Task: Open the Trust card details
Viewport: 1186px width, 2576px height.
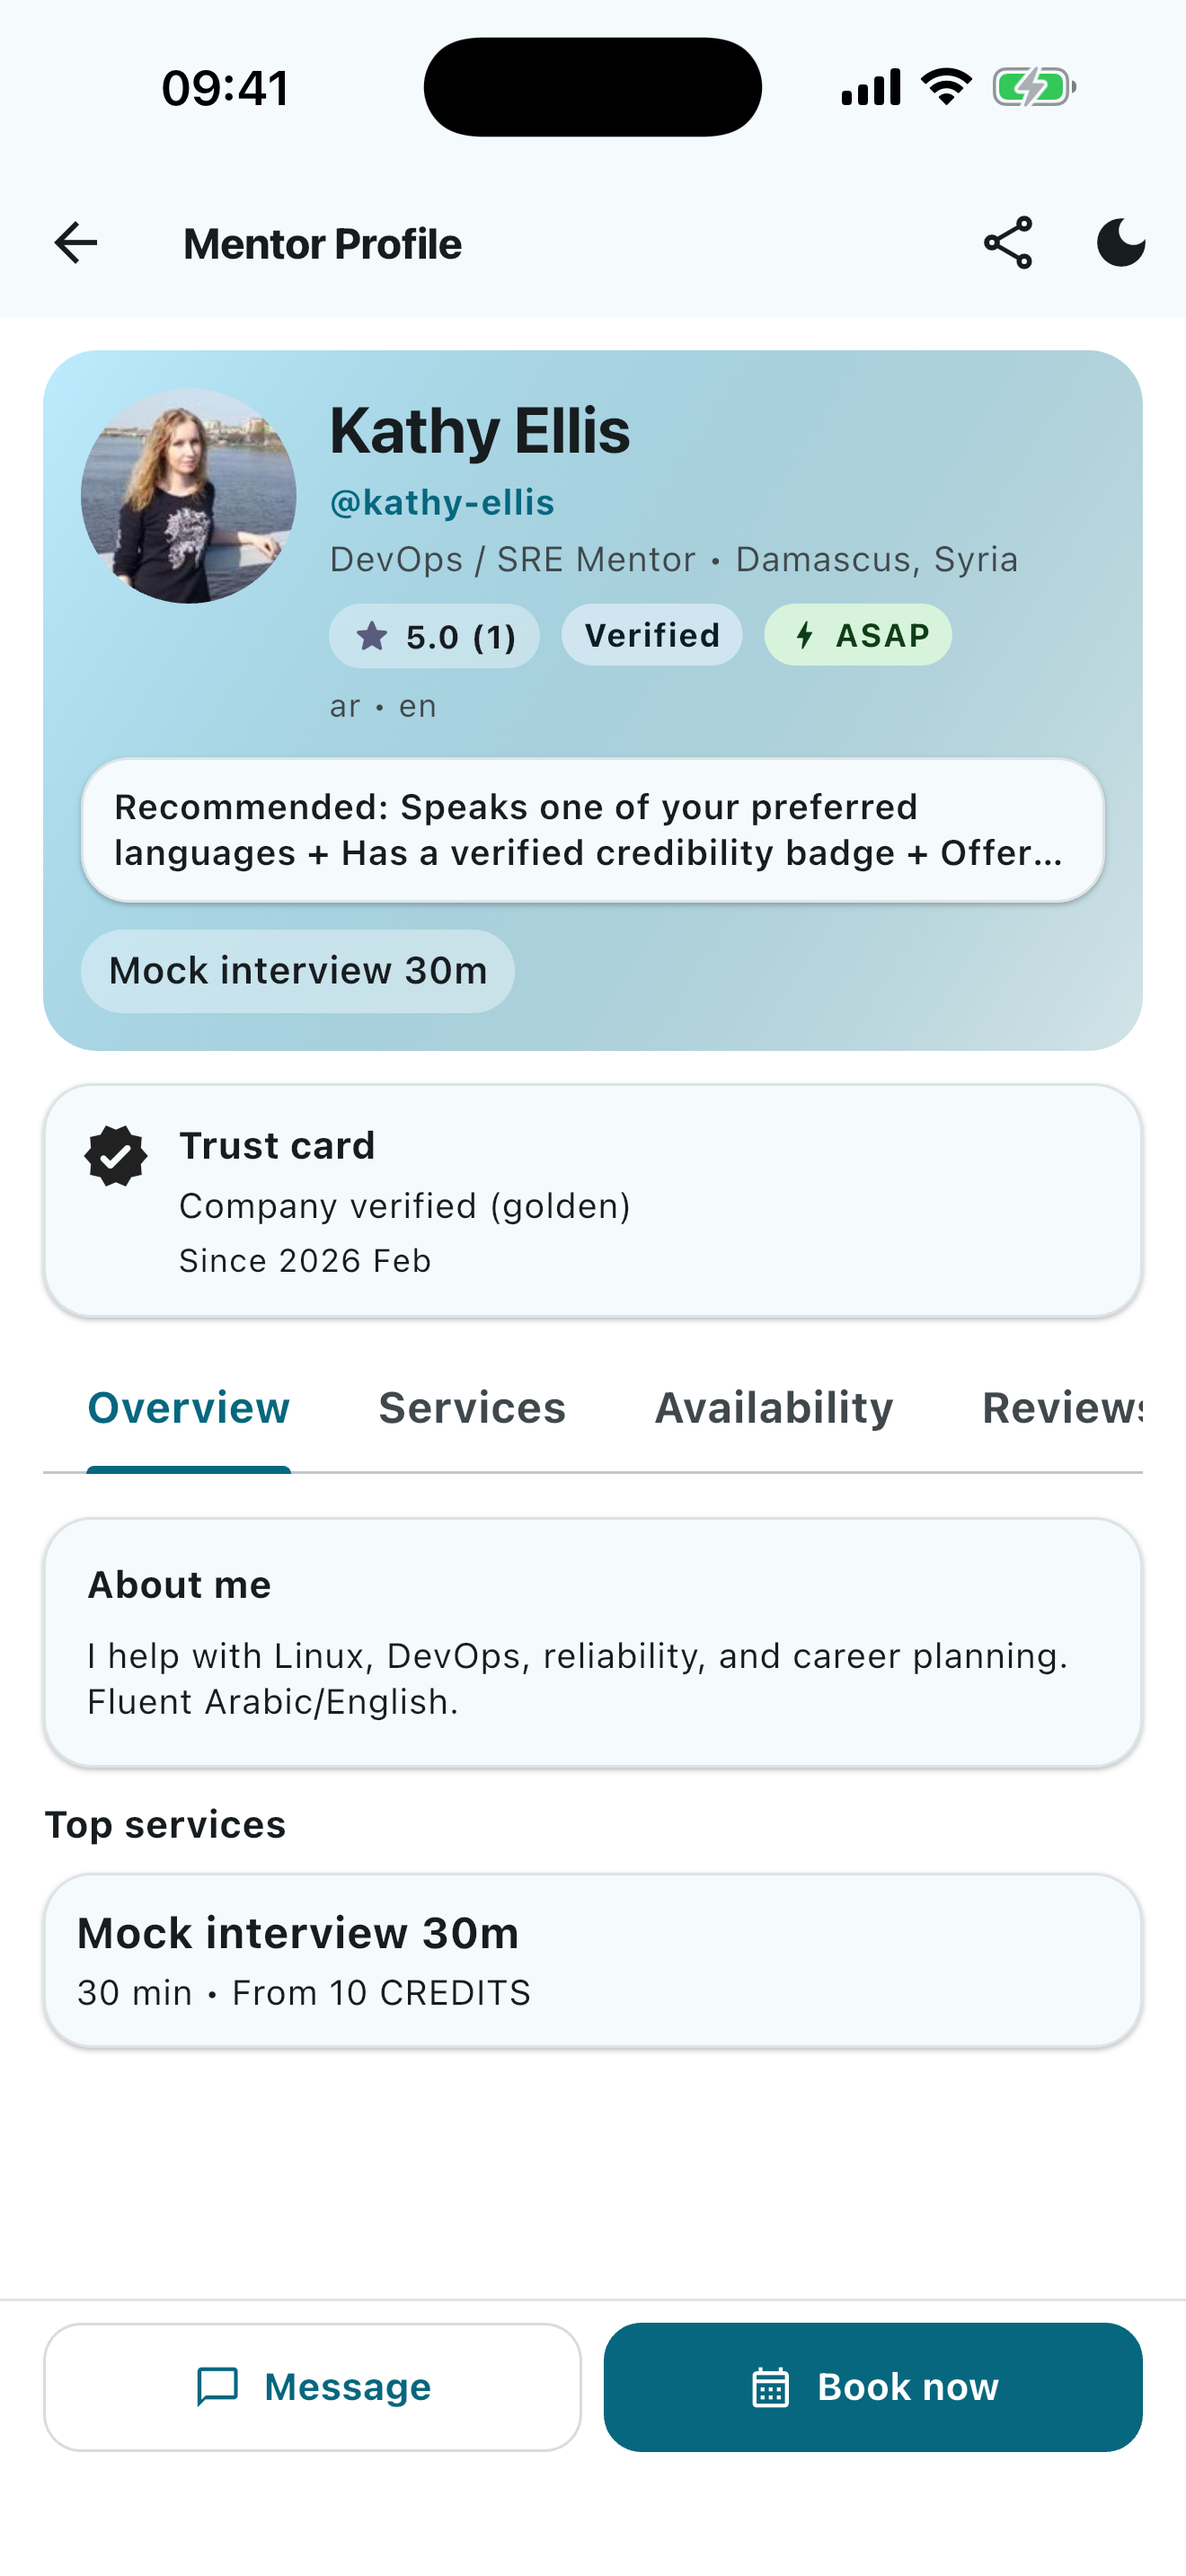Action: 592,1201
